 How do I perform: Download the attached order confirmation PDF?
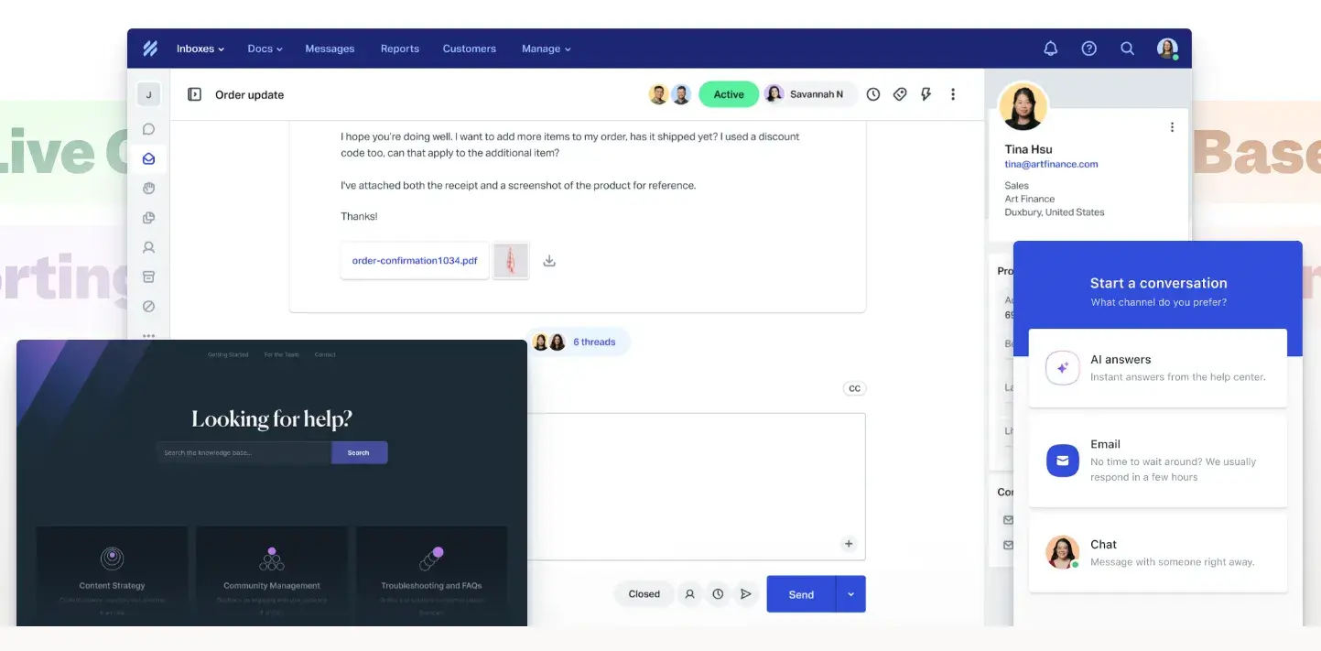(549, 260)
